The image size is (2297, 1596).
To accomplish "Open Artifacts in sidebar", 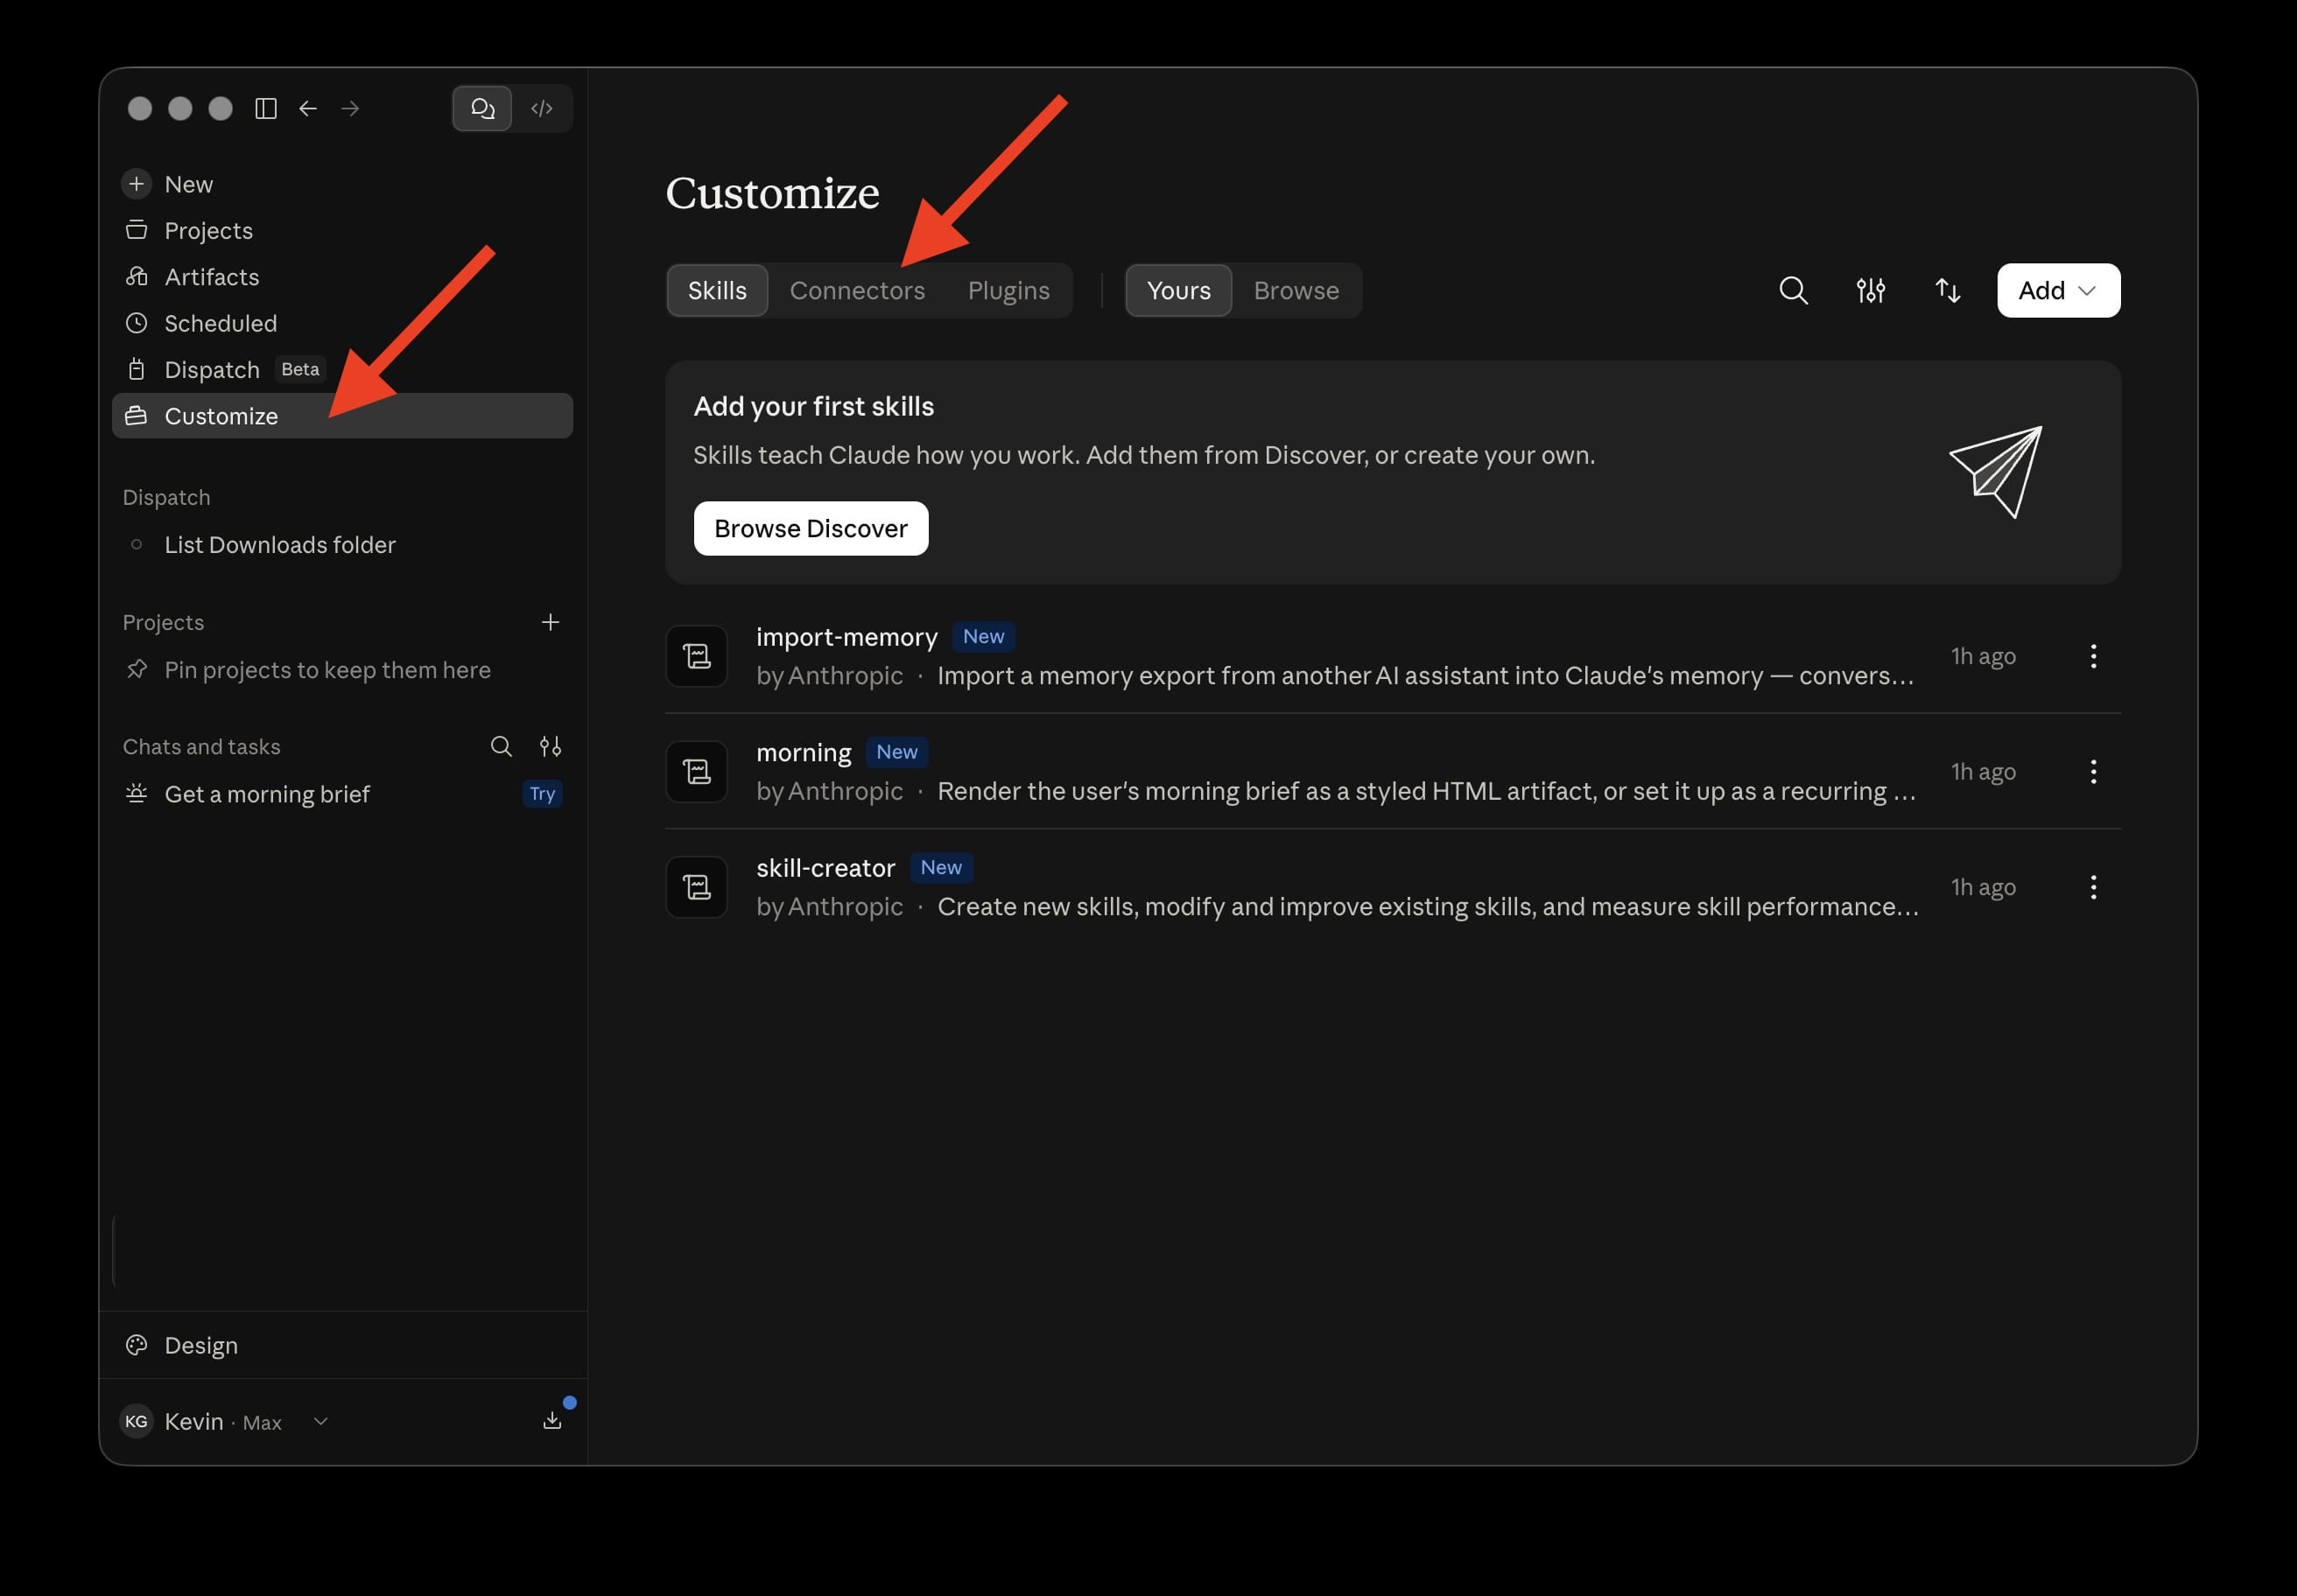I will pyautogui.click(x=342, y=277).
